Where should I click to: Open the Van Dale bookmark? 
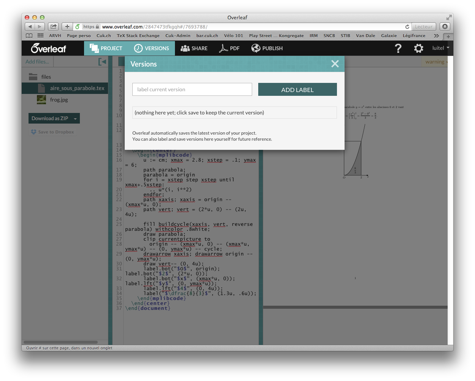point(365,36)
